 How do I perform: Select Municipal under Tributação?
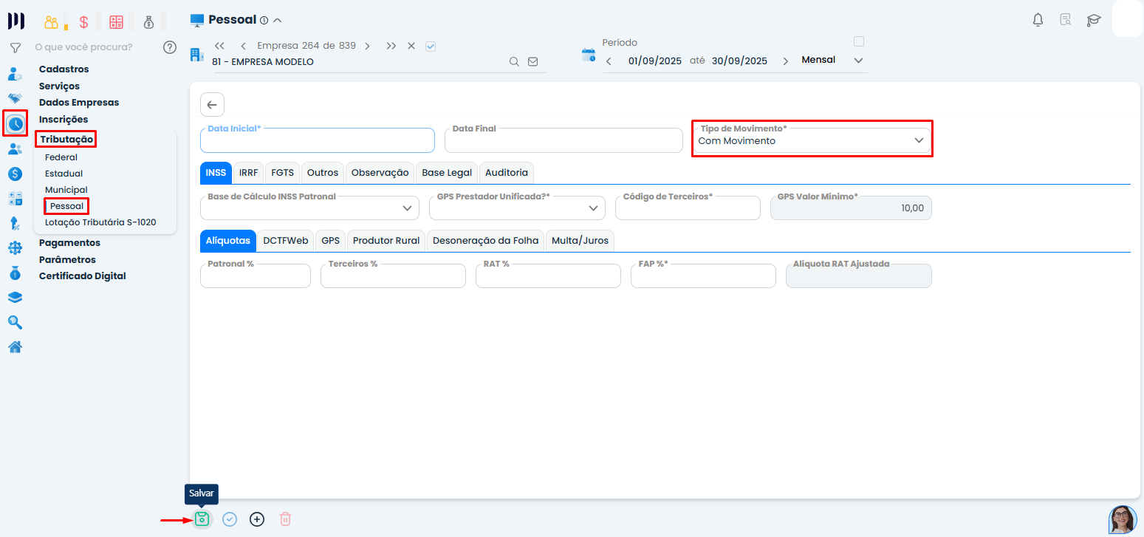pos(66,190)
